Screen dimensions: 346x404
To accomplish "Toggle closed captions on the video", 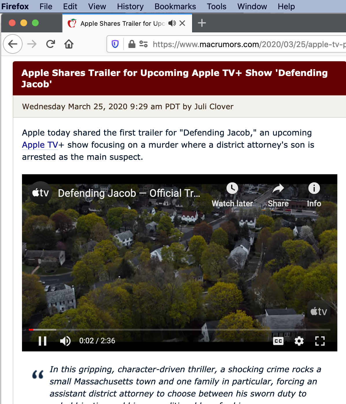I will (278, 341).
